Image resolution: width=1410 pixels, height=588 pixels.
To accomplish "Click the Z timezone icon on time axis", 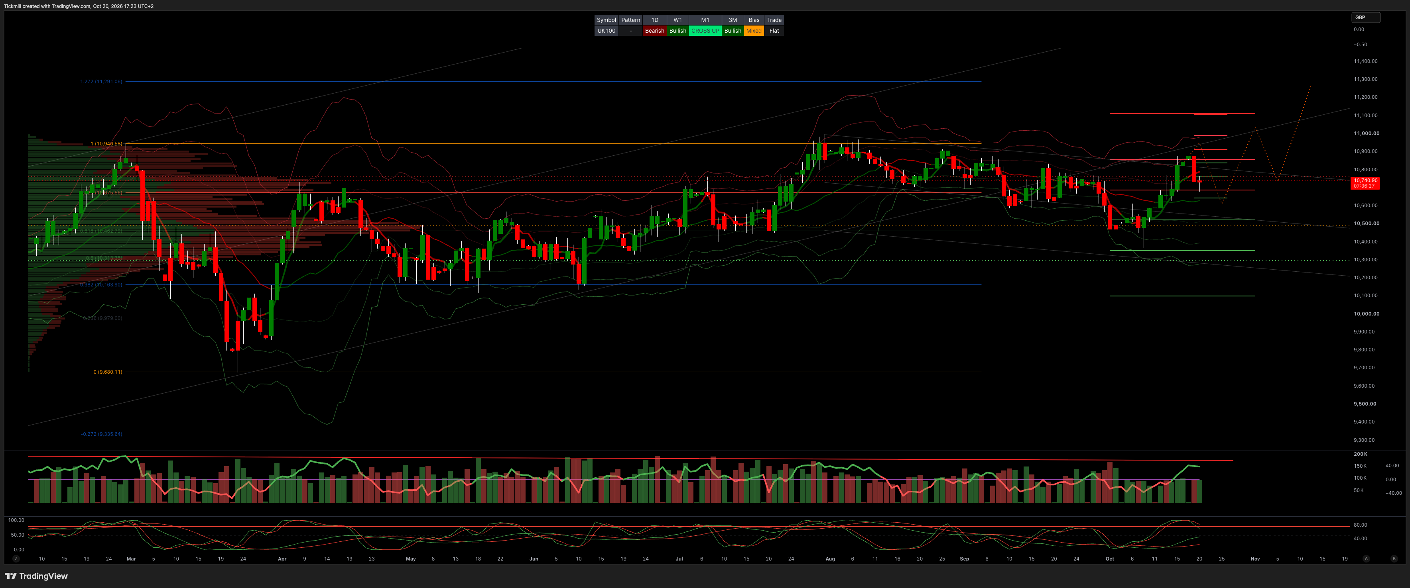I will tap(16, 559).
